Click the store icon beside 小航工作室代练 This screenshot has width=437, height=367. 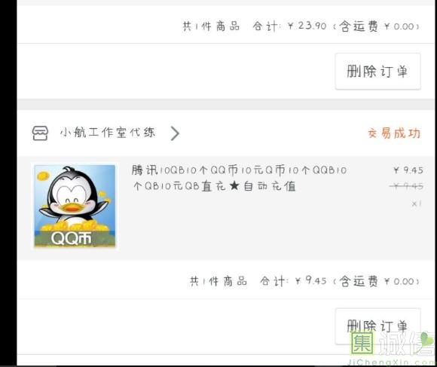click(40, 133)
